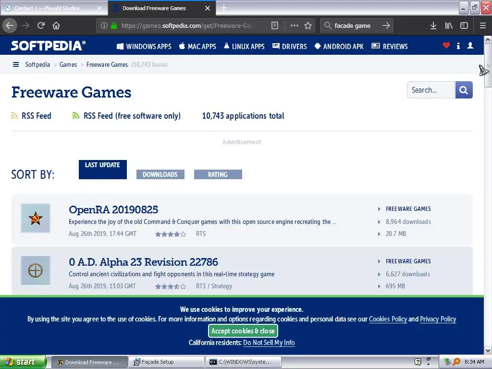Screen dimensions: 492x369
Task: Open the user account icon
Action: coord(470,46)
